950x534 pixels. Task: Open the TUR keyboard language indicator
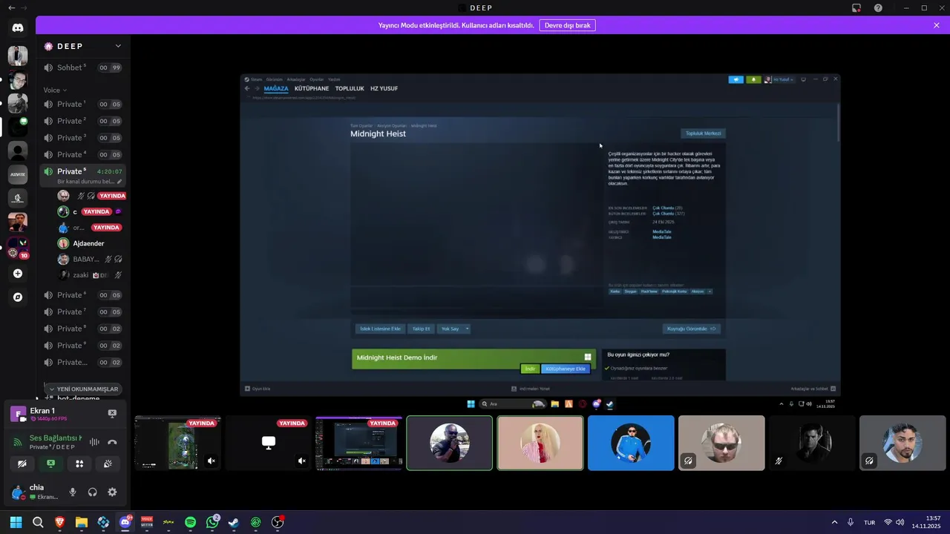[x=869, y=522]
